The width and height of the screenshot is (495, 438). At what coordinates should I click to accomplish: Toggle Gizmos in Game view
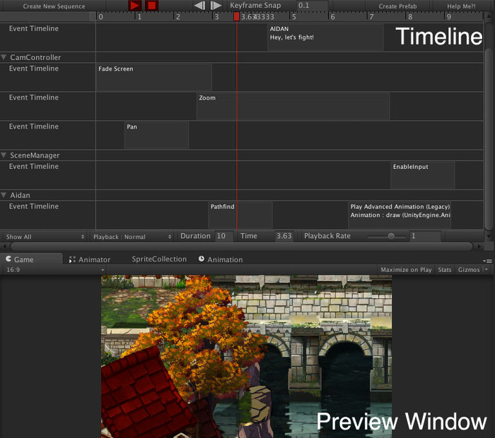469,270
